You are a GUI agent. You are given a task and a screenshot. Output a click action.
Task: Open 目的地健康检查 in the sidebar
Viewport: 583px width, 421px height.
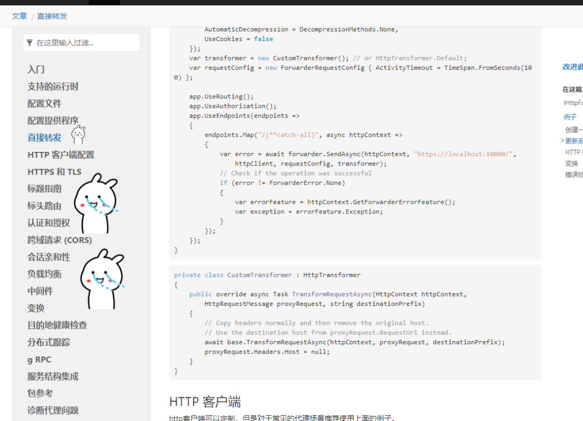57,325
